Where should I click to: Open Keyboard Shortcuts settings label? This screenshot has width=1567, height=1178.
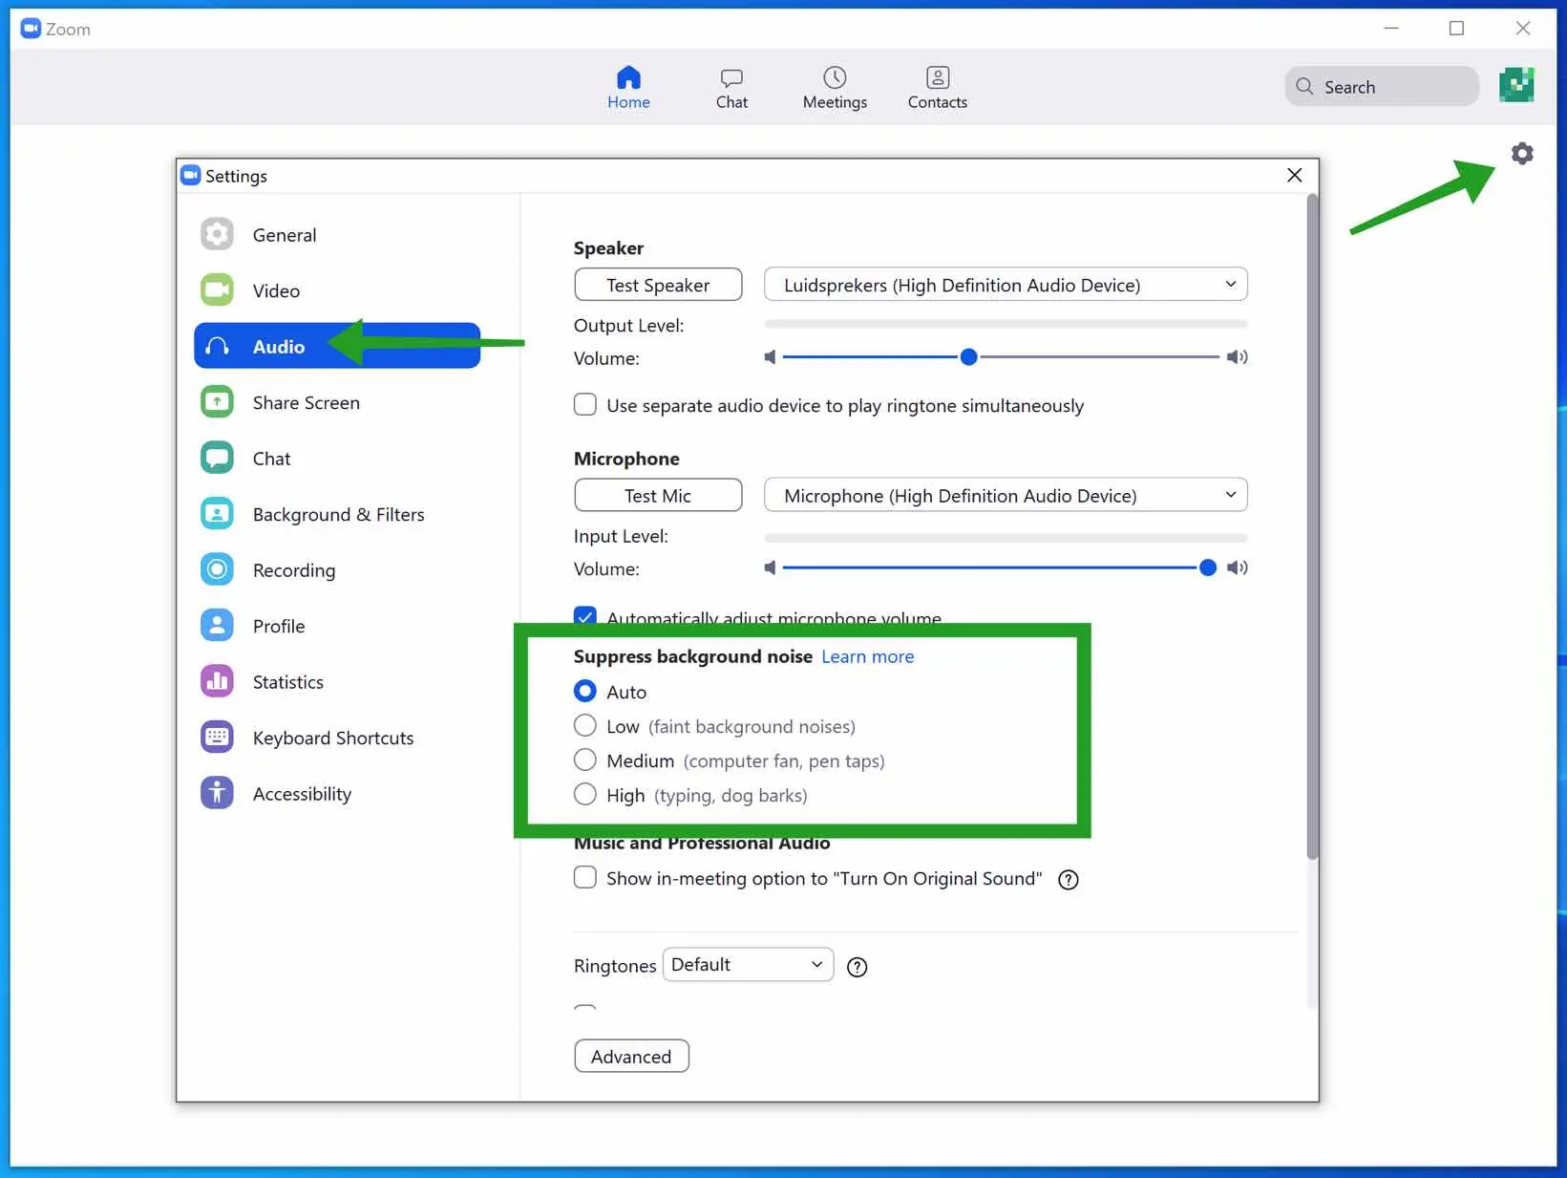click(333, 738)
